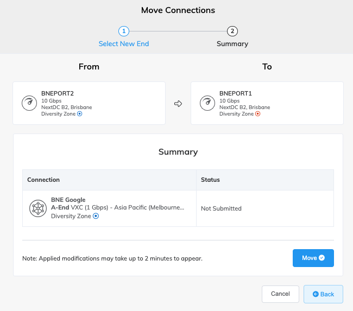
Task: Click the BNE Google connection row
Action: pos(178,208)
